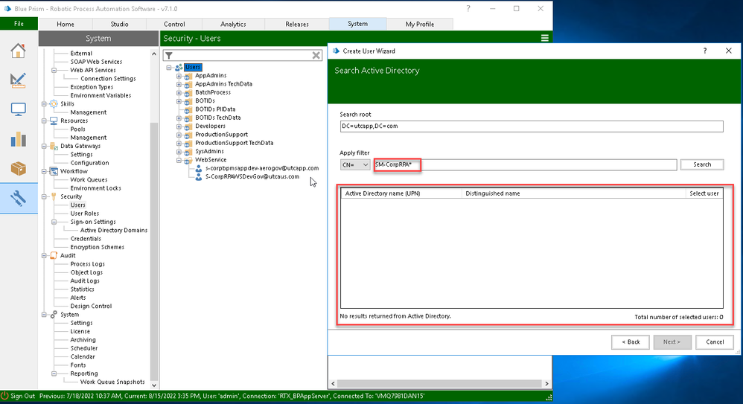Collapse the Sign-on Settings node
Image resolution: width=743 pixels, height=404 pixels.
[x=54, y=222]
